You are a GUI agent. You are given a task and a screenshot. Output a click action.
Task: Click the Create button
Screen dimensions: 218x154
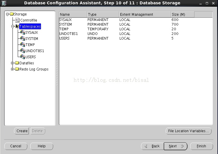[22, 131]
